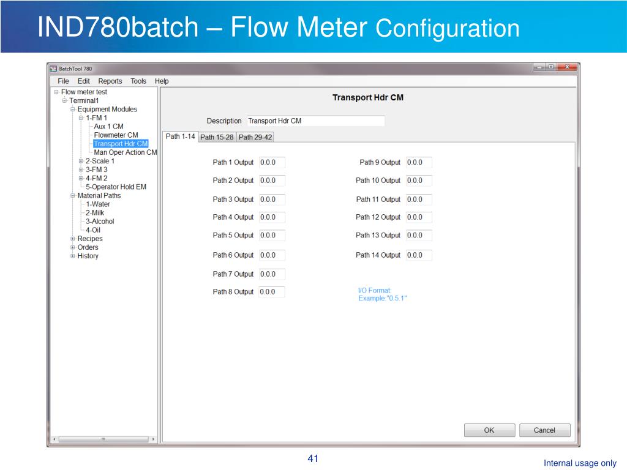Click the Path 1 Output field
This screenshot has width=627, height=470.
point(272,162)
